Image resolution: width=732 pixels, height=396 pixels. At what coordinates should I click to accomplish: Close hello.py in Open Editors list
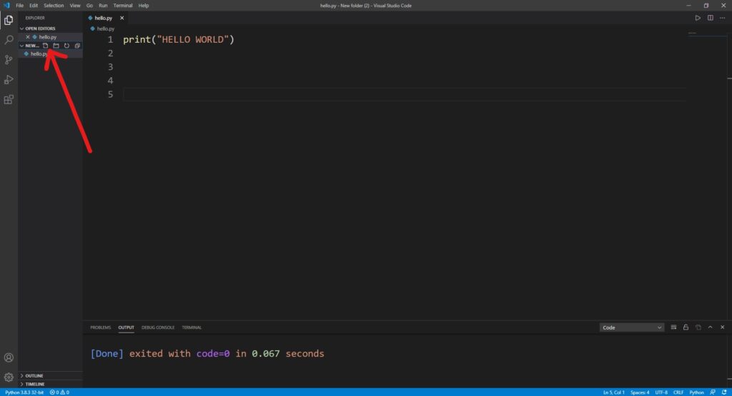click(28, 37)
